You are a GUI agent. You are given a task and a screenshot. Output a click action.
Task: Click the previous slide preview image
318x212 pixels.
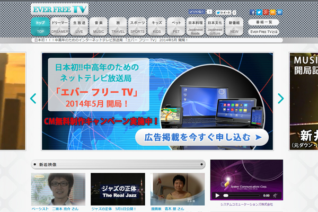point(13,101)
